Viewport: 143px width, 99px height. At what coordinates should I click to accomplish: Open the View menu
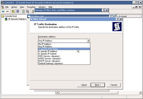tap(22, 7)
